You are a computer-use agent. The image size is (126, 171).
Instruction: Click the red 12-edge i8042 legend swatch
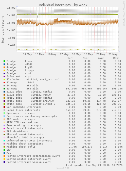(x=4, y=83)
